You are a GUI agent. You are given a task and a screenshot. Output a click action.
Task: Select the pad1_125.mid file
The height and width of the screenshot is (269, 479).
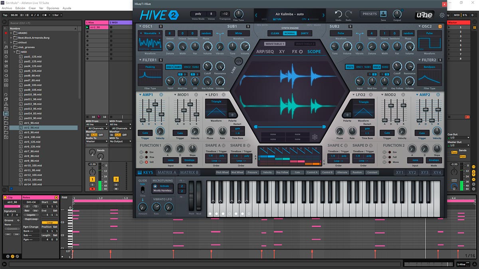[33, 57]
